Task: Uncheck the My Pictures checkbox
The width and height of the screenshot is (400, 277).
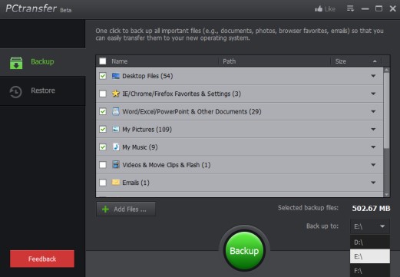Action: click(103, 129)
